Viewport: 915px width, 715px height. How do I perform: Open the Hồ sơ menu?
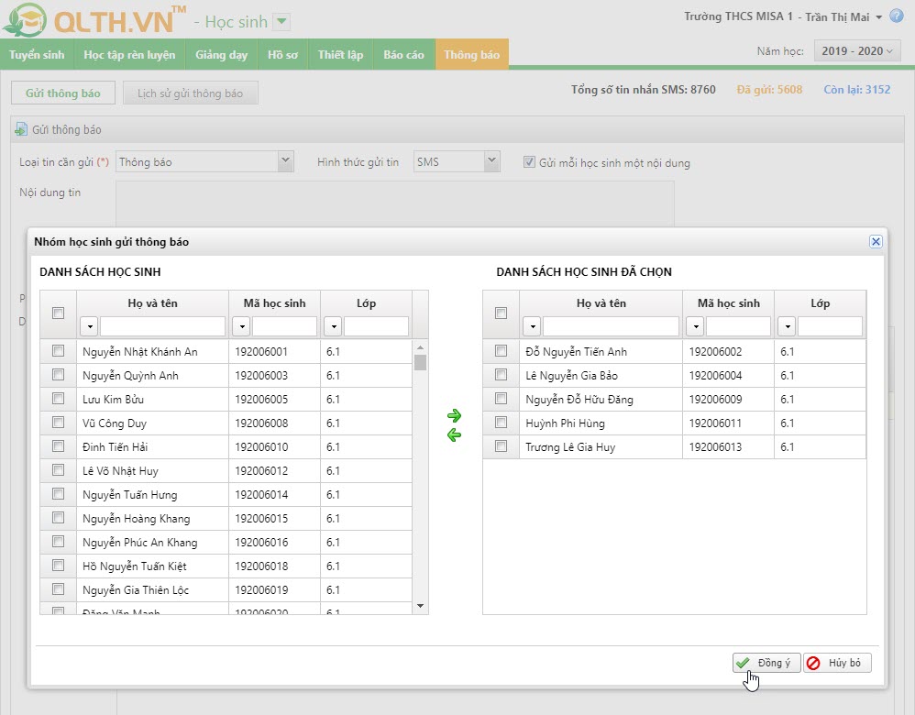283,54
